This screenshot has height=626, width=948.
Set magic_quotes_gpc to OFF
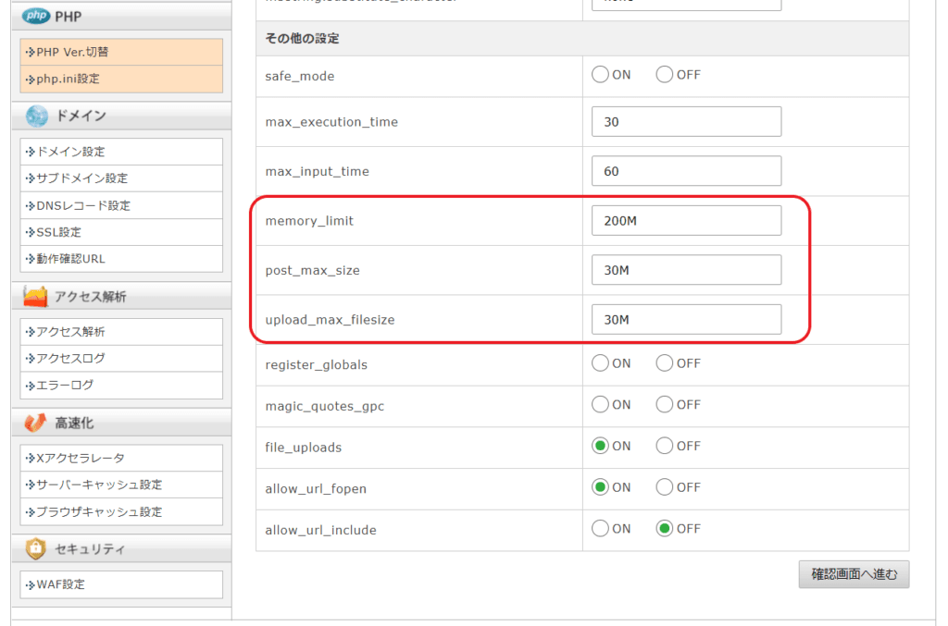coord(665,404)
